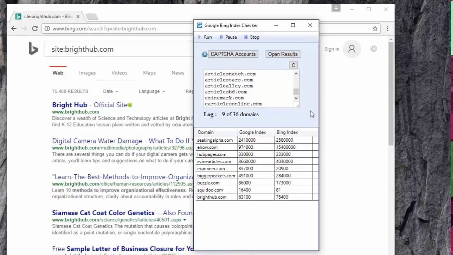Screen dimensions: 453x255
Task: Switch to the Web search tab
Action: (58, 73)
